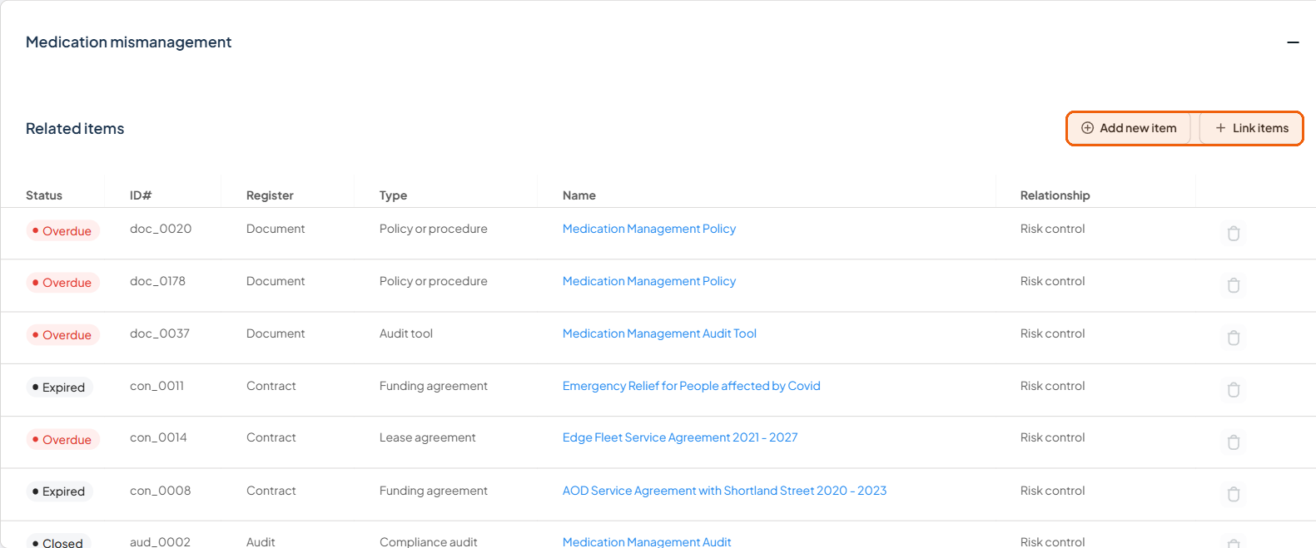The height and width of the screenshot is (548, 1316).
Task: Click the Medication mismanagement heading
Action: point(129,42)
